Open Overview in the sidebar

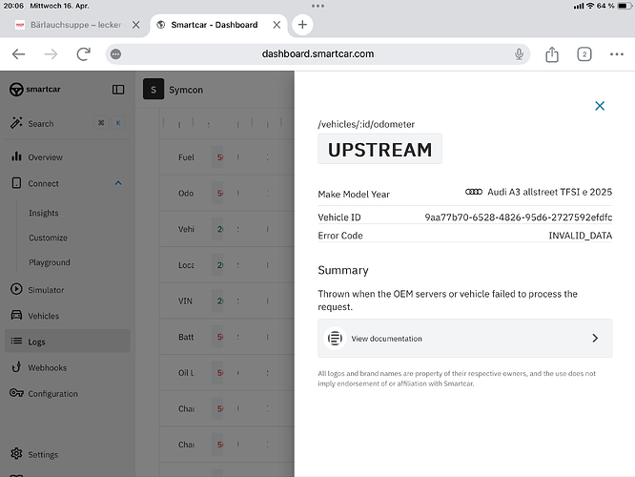tap(45, 157)
